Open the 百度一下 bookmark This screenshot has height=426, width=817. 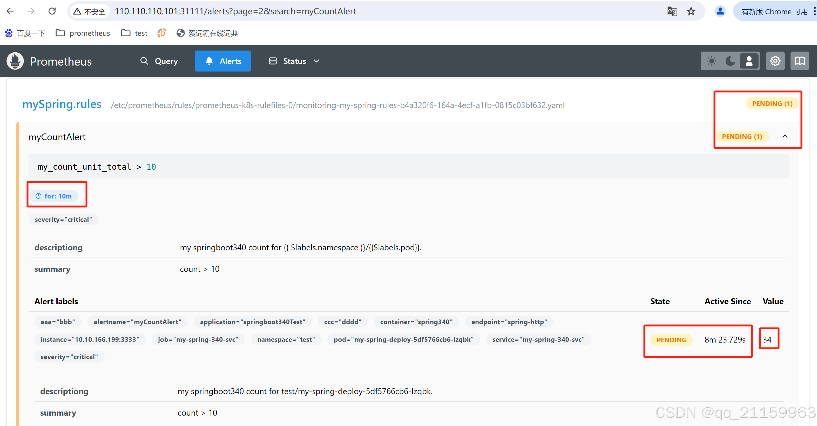[x=25, y=33]
